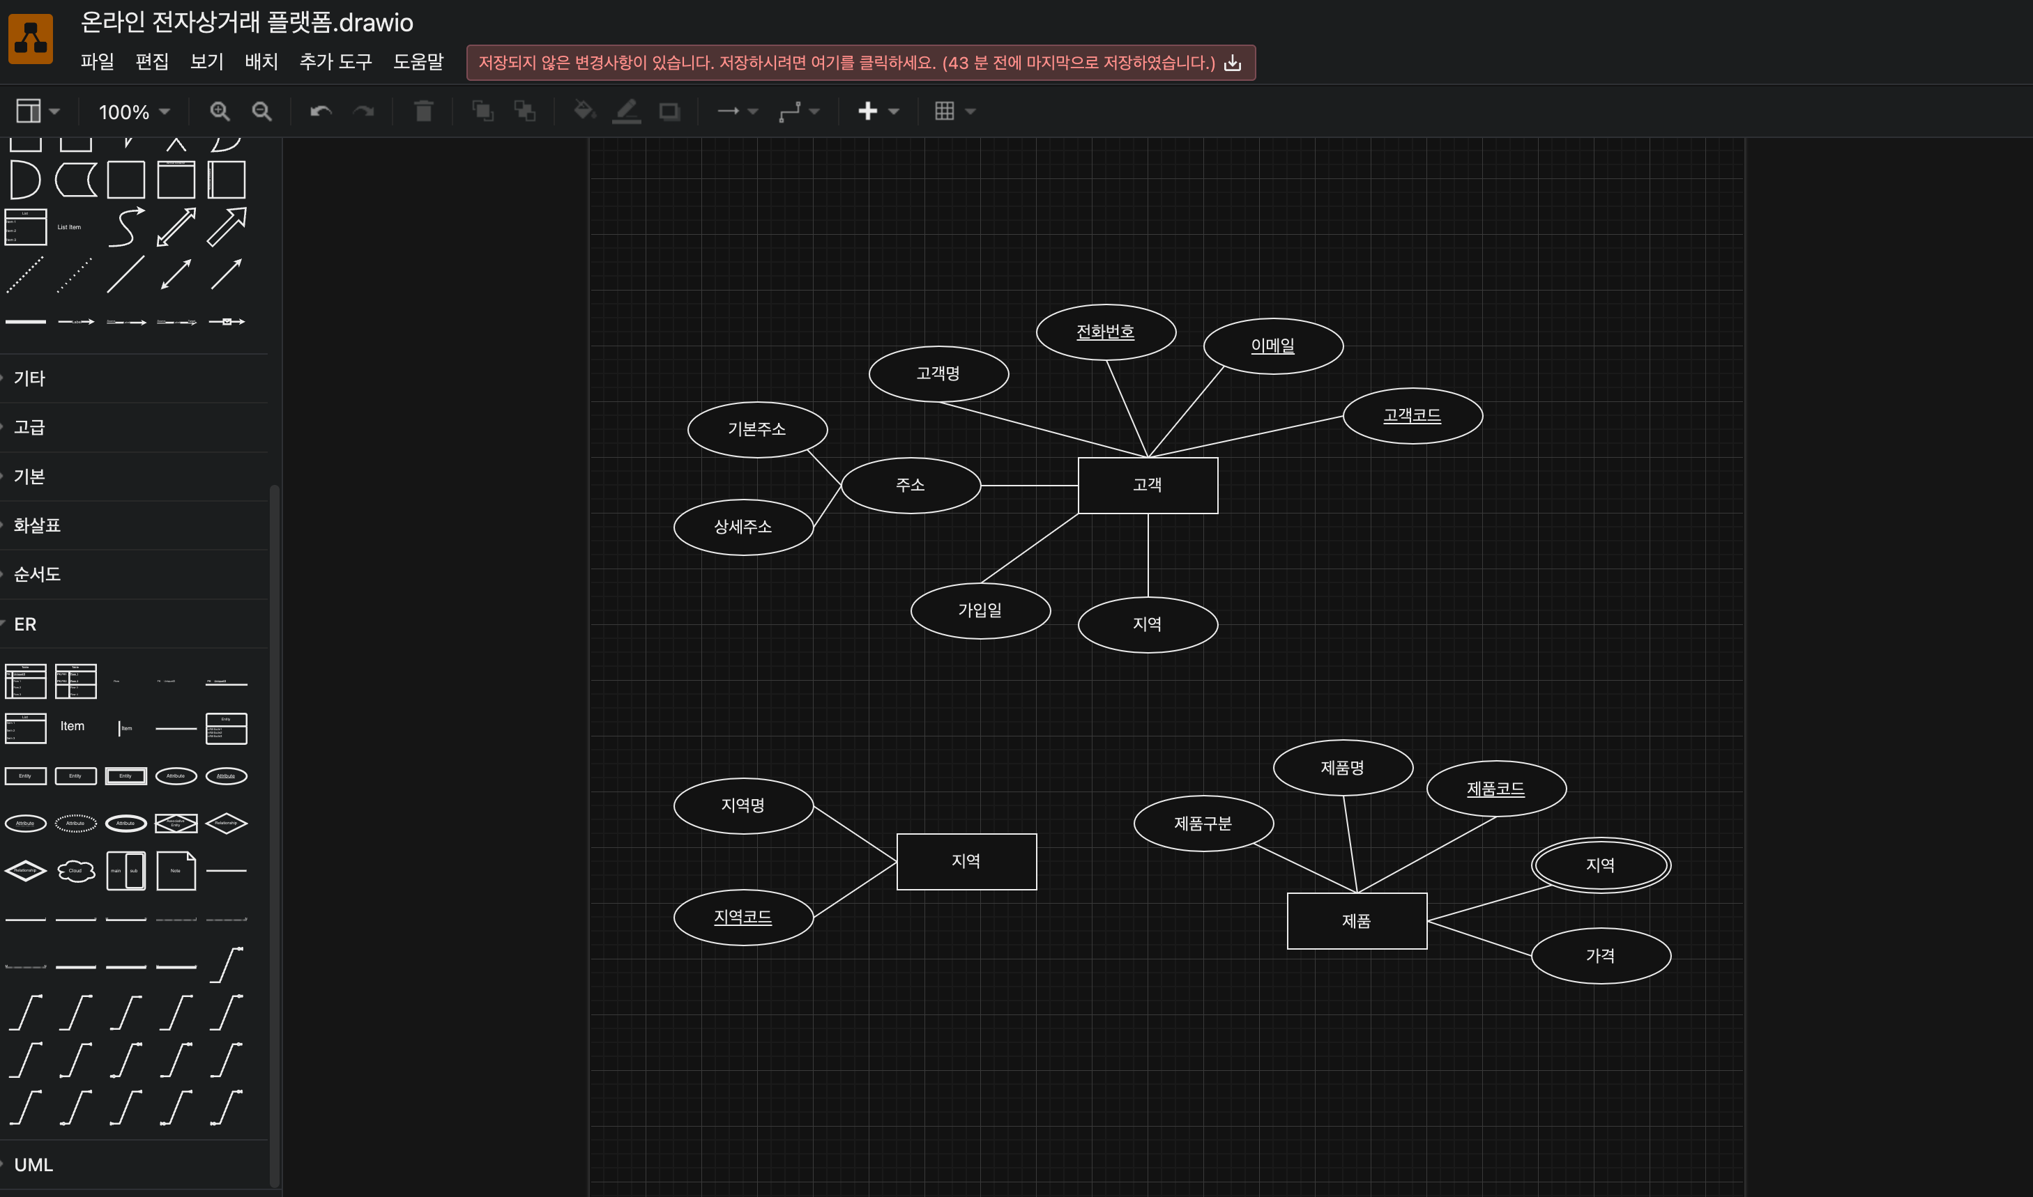
Task: Zoom in with the magnifier plus icon
Action: (x=220, y=111)
